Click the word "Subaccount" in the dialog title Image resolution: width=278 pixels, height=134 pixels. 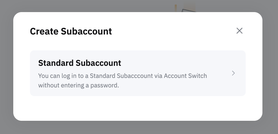[x=86, y=31]
